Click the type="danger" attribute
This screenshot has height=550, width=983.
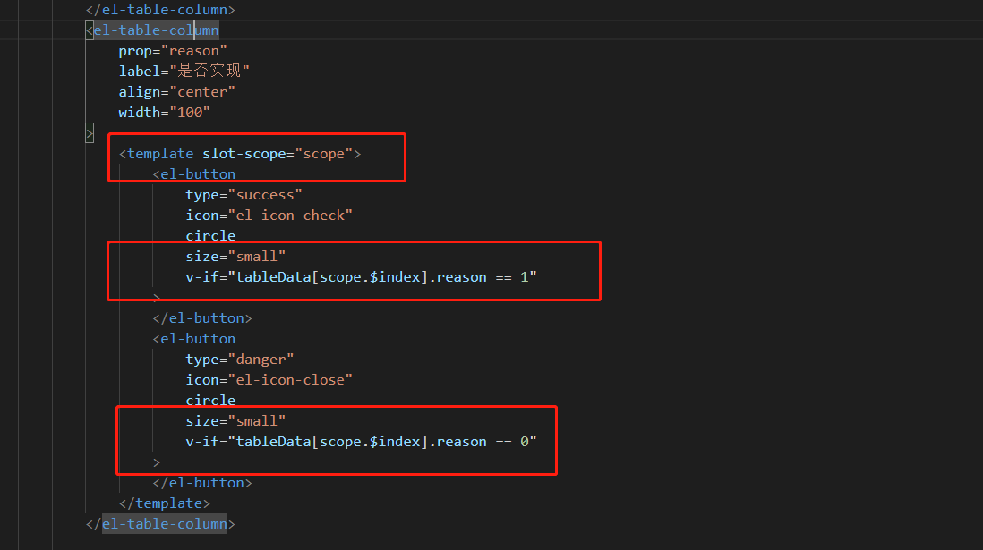click(239, 360)
